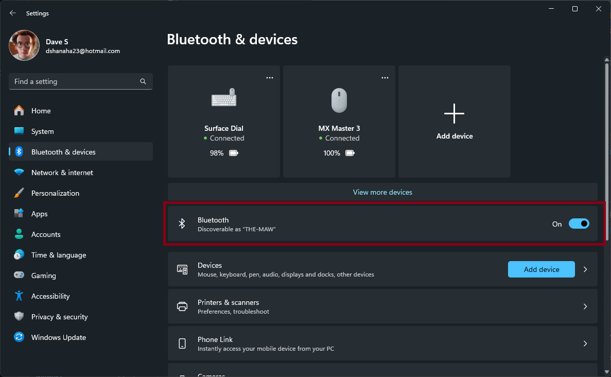Click the blue Add device button
The width and height of the screenshot is (611, 377).
click(x=541, y=269)
